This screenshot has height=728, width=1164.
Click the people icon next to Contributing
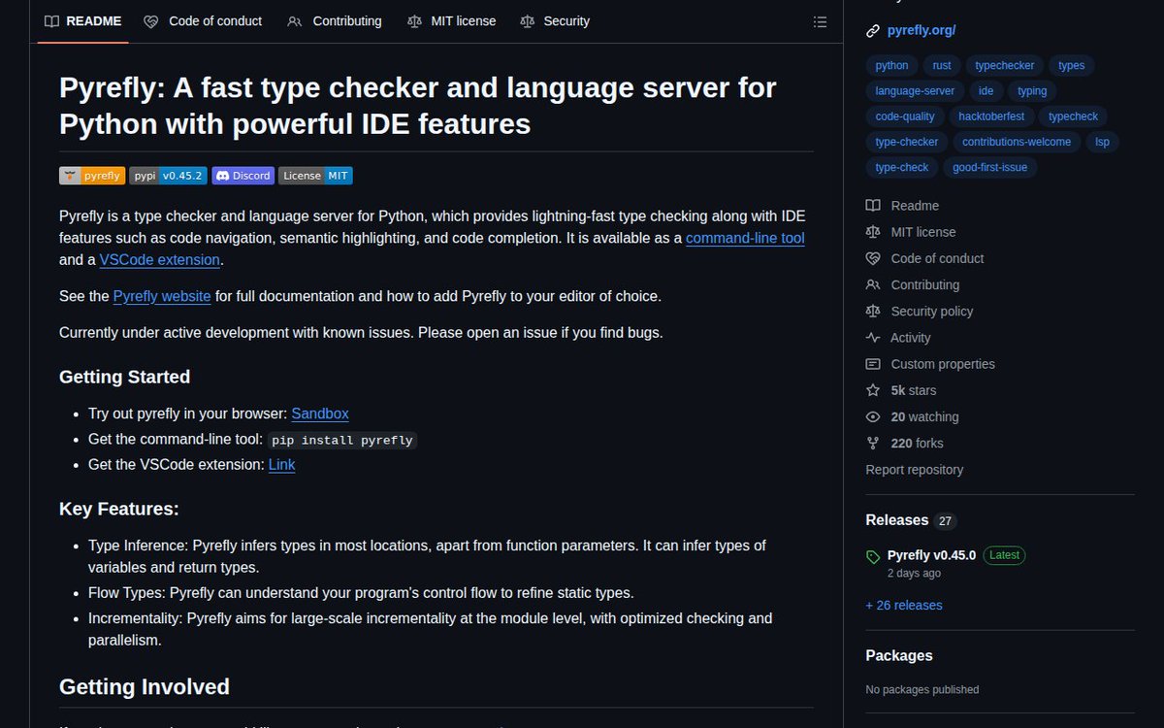click(x=872, y=284)
